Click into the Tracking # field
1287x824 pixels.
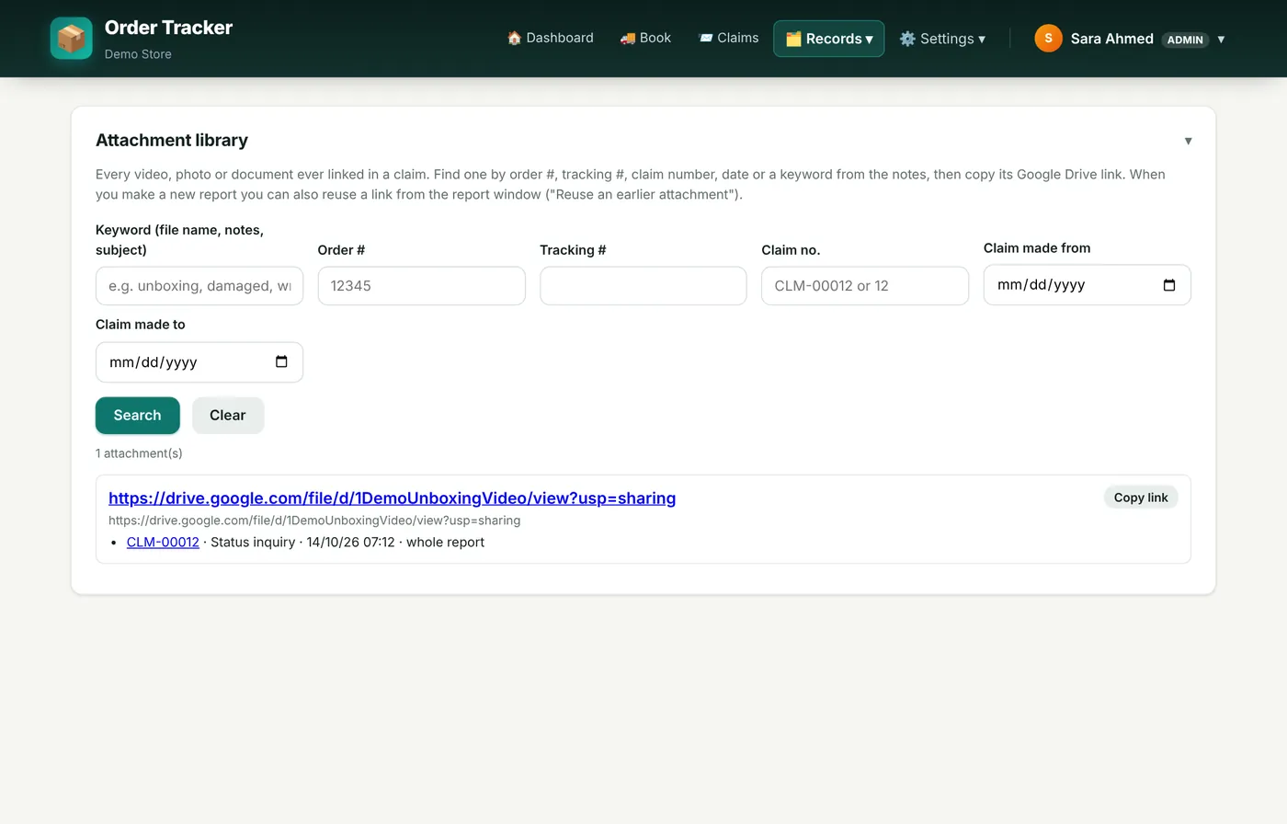[x=643, y=286]
